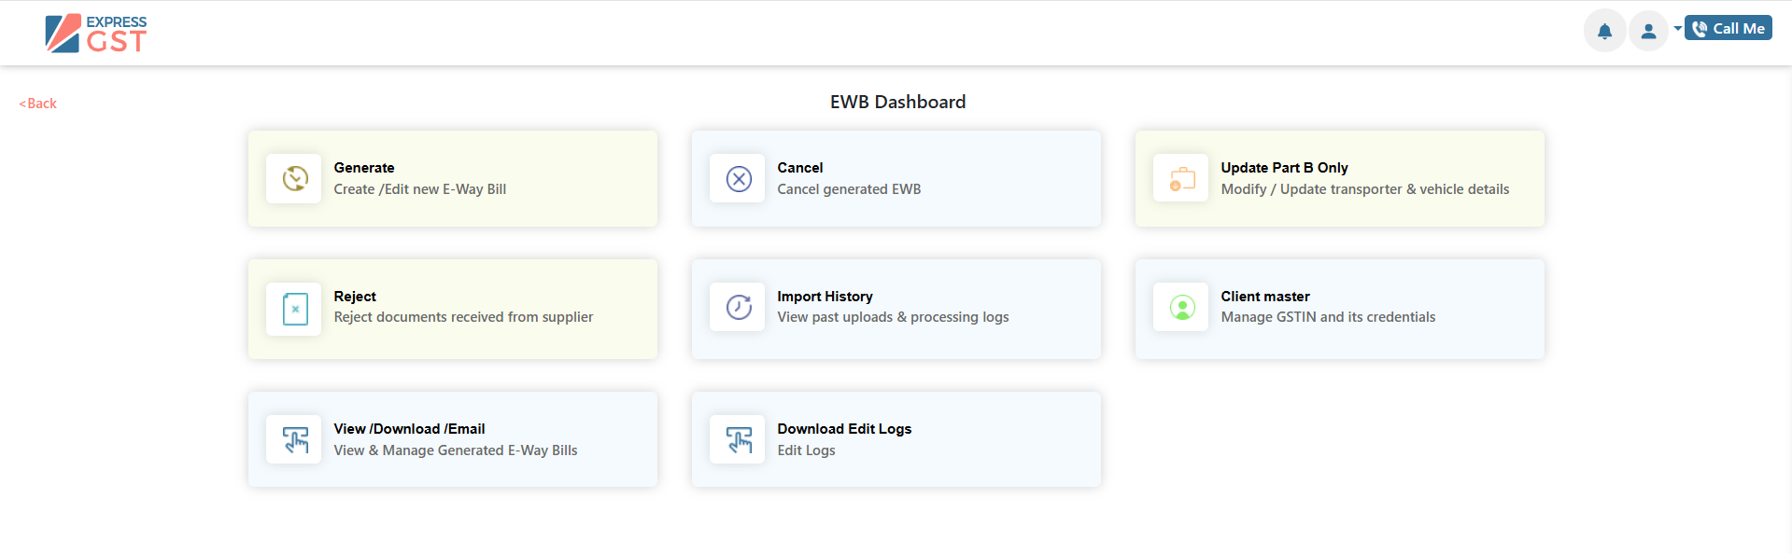Click the Update Part B briefcase icon
This screenshot has height=554, width=1792.
pos(1181,178)
